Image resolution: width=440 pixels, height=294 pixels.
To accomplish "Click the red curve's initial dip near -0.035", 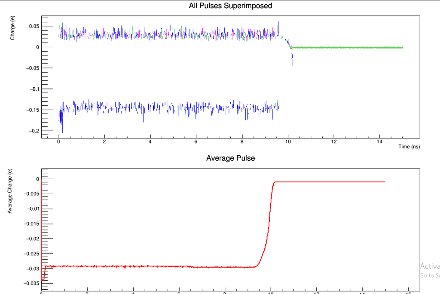I will [x=43, y=280].
